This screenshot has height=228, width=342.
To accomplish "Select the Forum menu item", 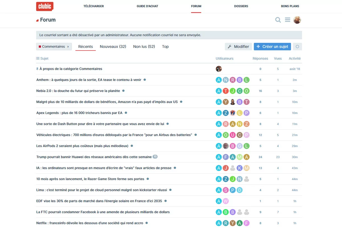I will [x=196, y=6].
